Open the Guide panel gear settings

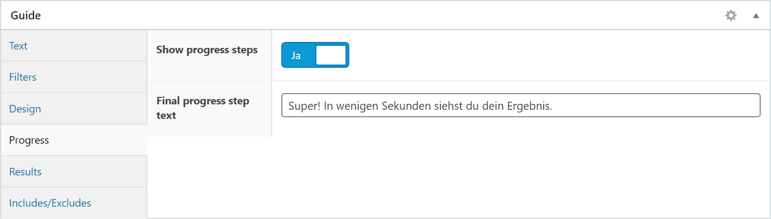click(731, 16)
